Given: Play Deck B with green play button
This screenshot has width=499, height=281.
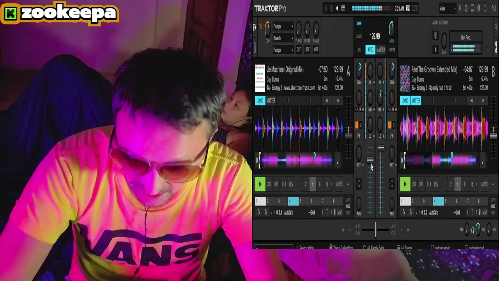Looking at the screenshot, I should click(x=405, y=184).
